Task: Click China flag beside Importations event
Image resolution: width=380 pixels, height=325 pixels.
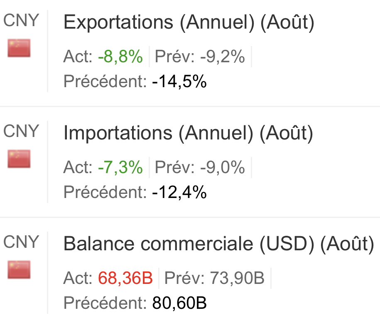Action: click(19, 159)
